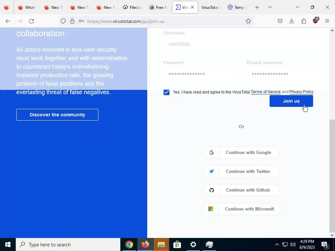Continue with Twitter sign-up
The height and width of the screenshot is (251, 335).
coord(241,171)
